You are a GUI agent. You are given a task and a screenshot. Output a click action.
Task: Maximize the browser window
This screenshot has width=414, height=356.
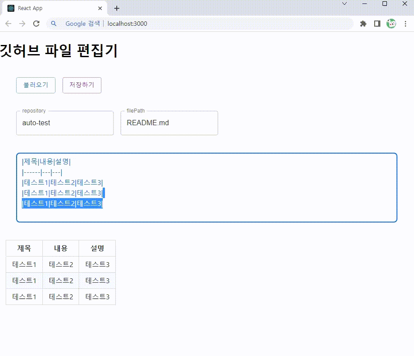(x=385, y=3)
